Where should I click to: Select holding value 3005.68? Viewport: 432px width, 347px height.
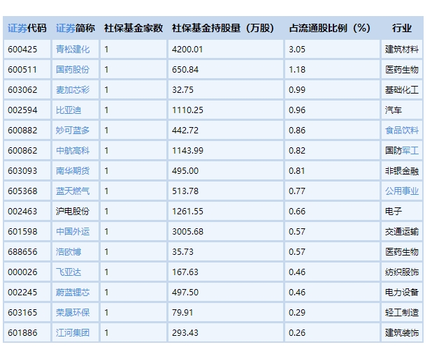[x=187, y=232]
